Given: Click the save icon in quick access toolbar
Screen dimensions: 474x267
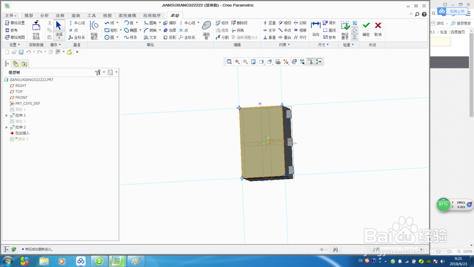Looking at the screenshot, I should pos(21,52).
